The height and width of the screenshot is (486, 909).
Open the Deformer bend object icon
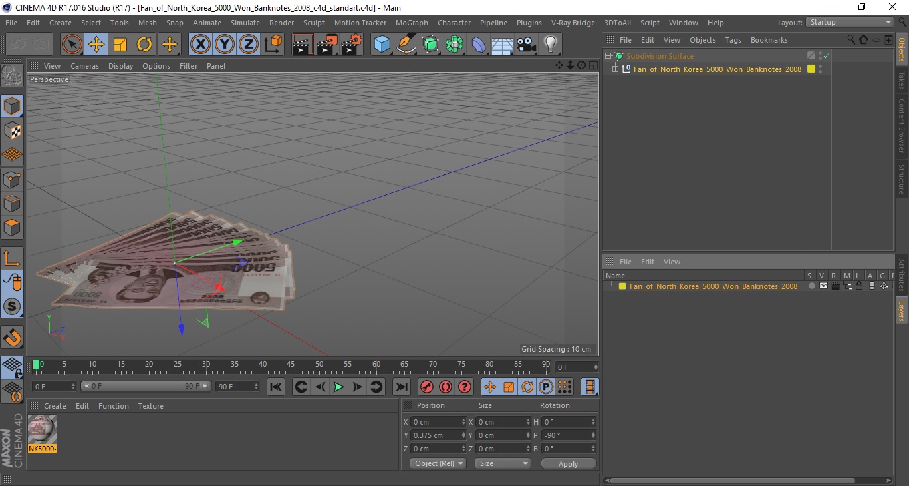click(479, 45)
